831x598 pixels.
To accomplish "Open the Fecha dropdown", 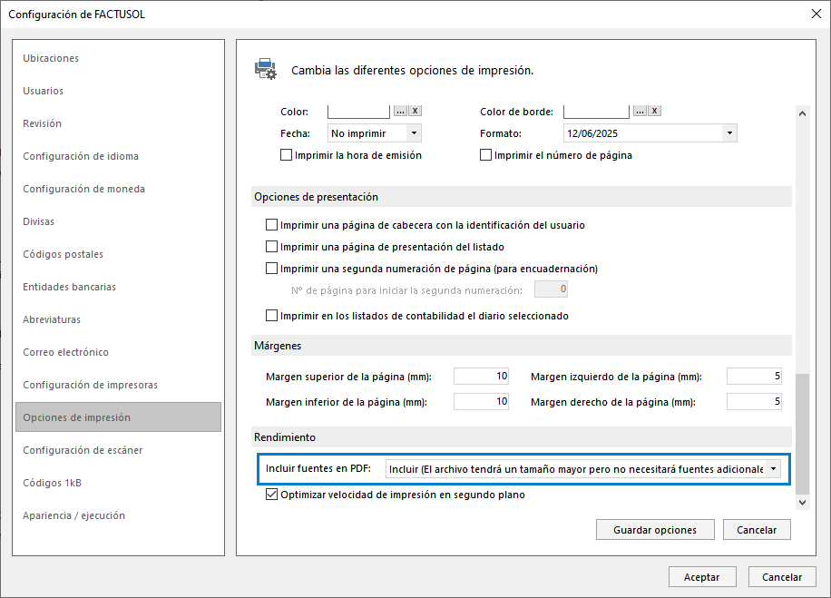I will point(414,133).
